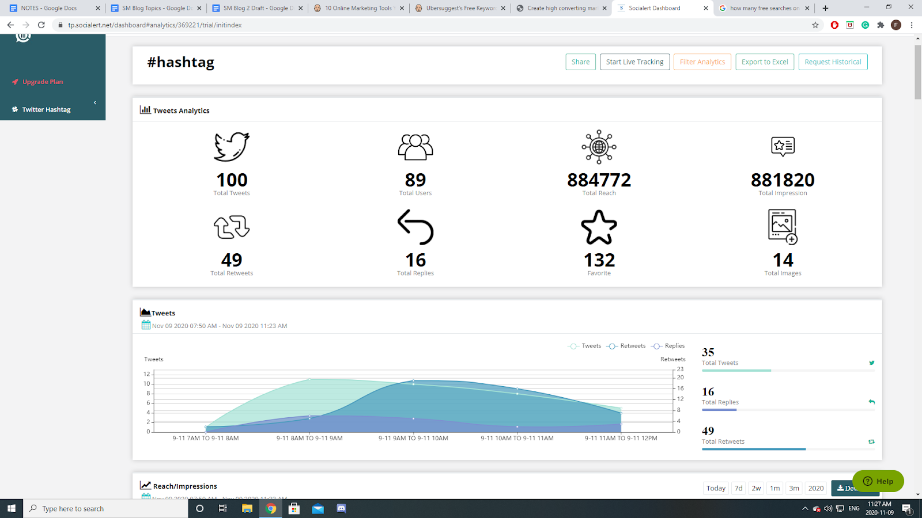Screen dimensions: 922x518
Task: Click the small reply icon next to 16 Total Replies
Action: (872, 402)
